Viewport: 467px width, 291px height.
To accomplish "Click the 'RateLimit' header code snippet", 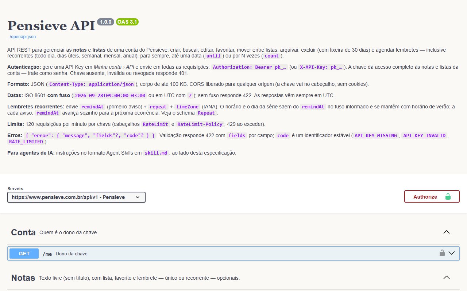I will [x=155, y=124].
